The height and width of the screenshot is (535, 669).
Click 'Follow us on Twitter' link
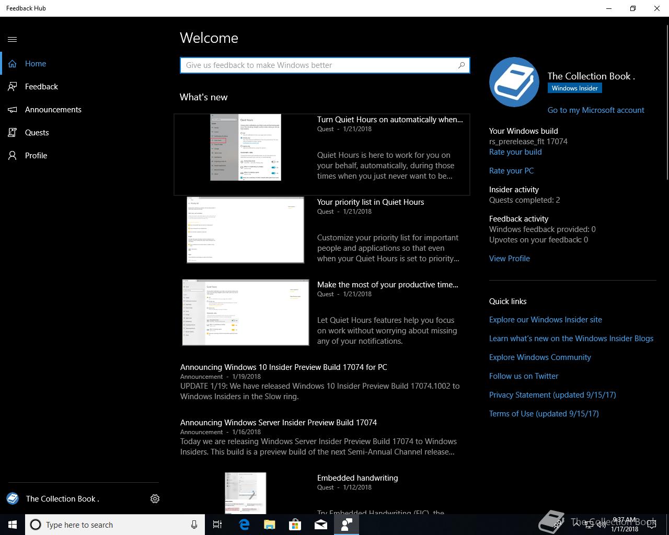pyautogui.click(x=524, y=376)
